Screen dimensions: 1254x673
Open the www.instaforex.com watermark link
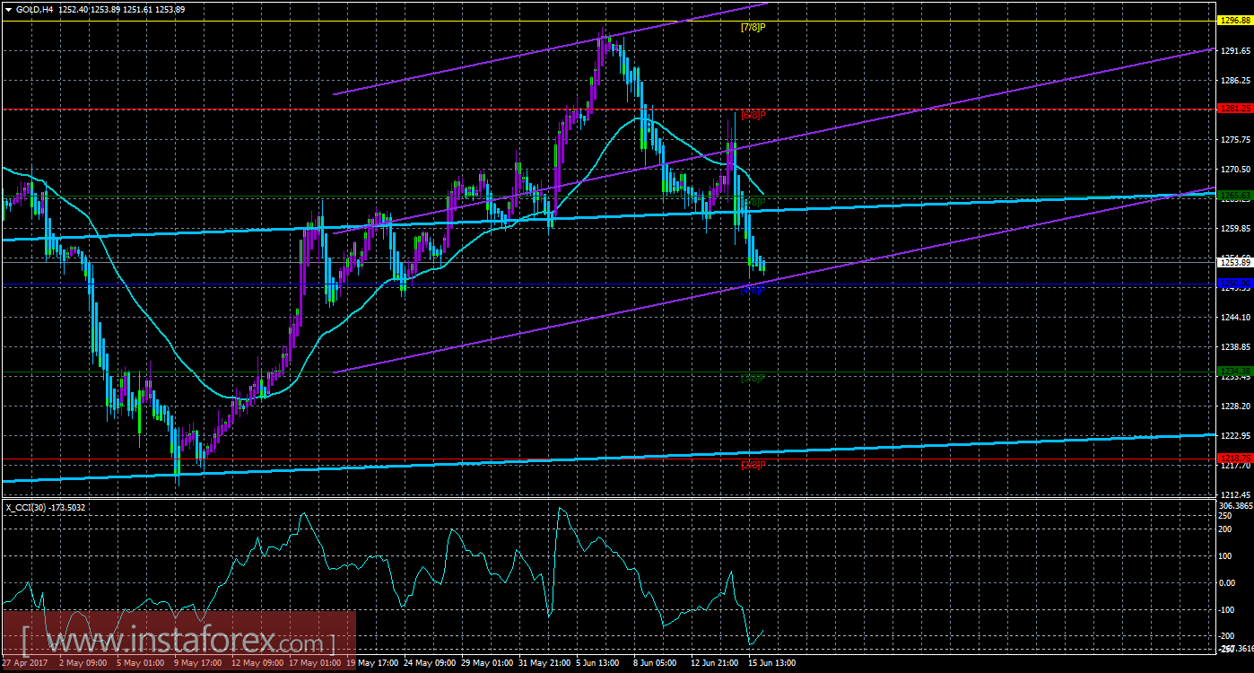[179, 642]
